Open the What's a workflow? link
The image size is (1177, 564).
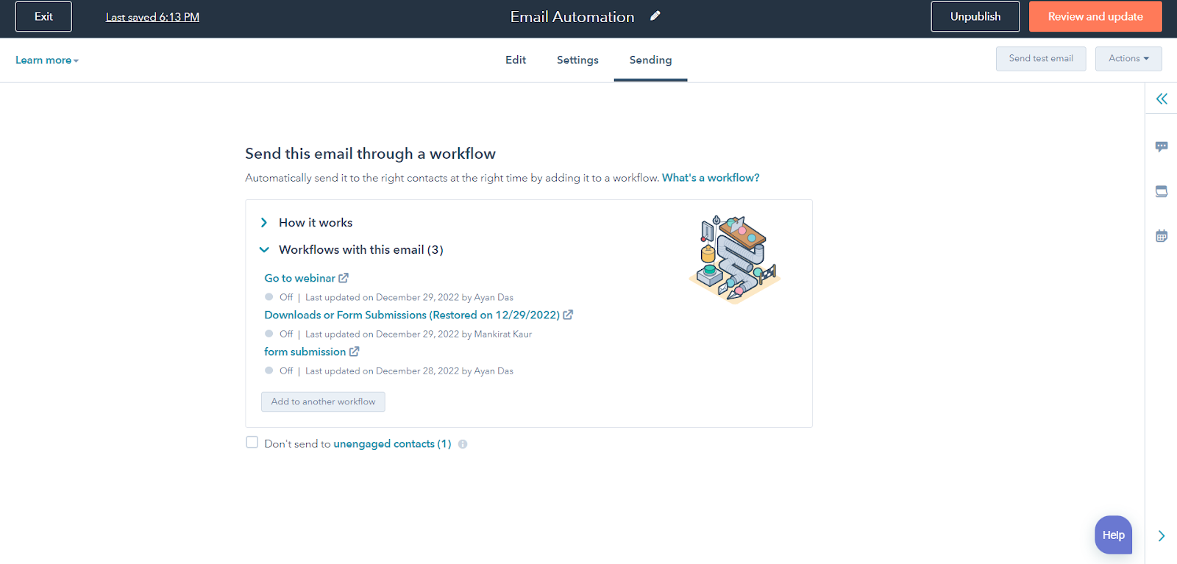[709, 177]
